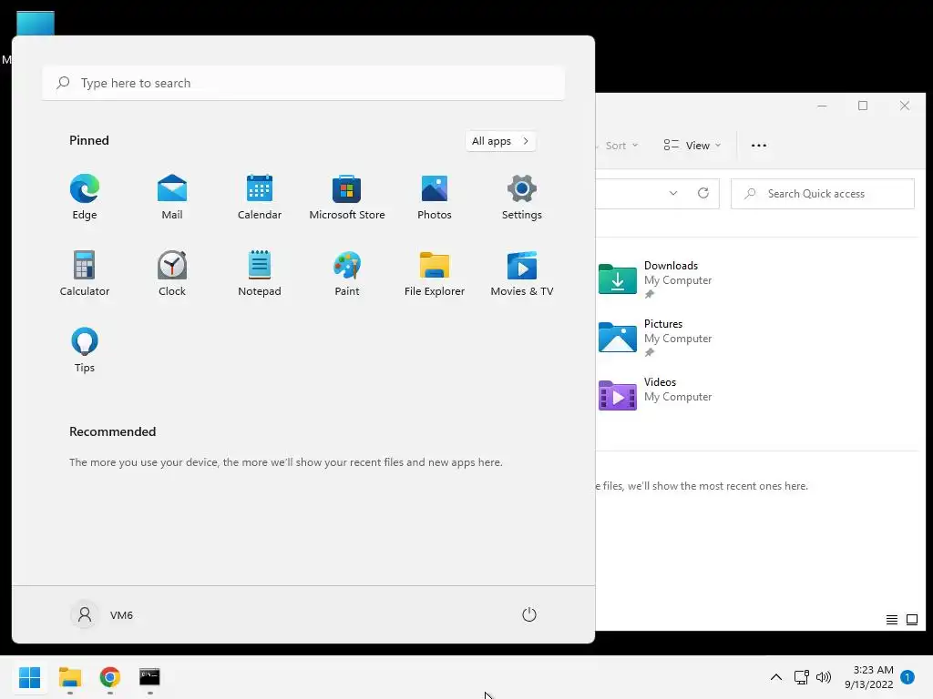Screen dimensions: 933x699
Task: Click the Pinned section heading
Action: coord(89,140)
